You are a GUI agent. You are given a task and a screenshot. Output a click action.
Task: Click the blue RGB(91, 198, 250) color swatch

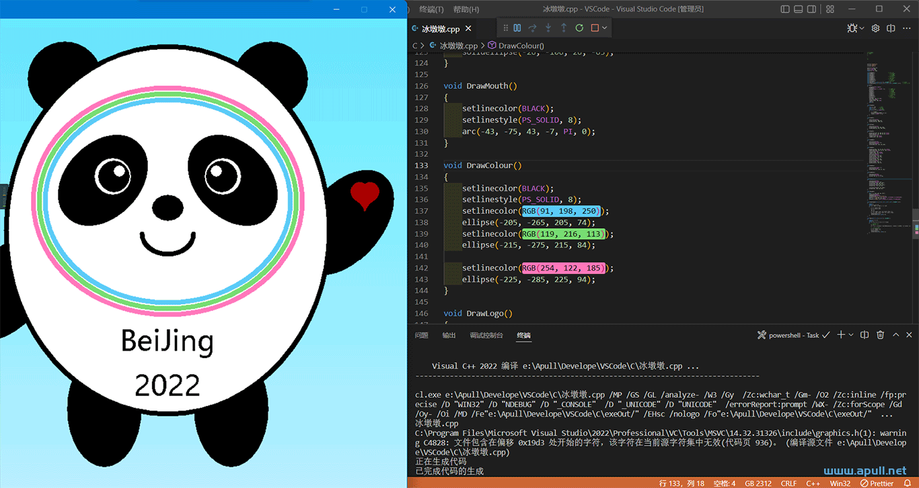561,211
